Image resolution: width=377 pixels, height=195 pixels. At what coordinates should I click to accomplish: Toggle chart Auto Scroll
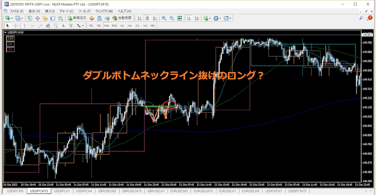pos(189,18)
